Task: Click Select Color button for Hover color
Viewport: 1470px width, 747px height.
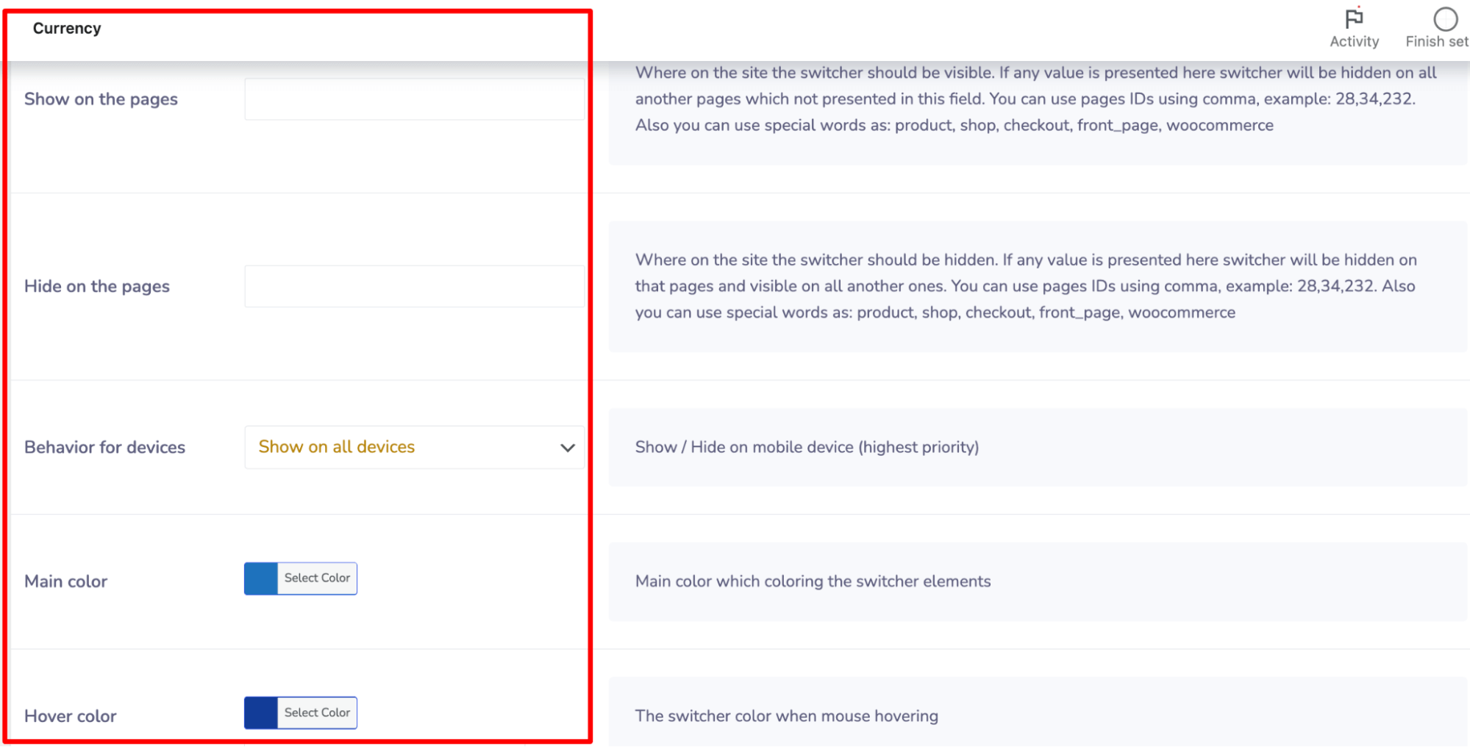Action: pos(317,712)
